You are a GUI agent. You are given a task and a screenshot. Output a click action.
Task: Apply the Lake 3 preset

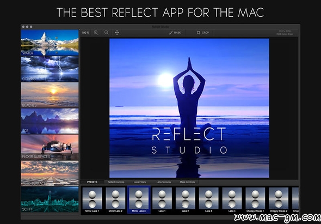pyautogui.click(x=208, y=200)
